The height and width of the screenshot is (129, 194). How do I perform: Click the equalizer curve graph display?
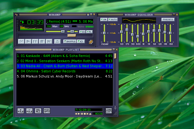(x=139, y=20)
